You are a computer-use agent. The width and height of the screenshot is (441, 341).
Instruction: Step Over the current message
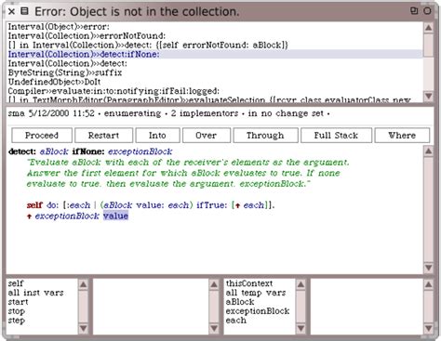click(x=207, y=136)
